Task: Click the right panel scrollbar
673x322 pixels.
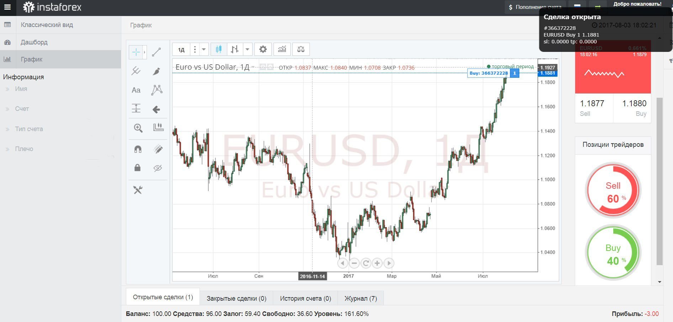Action: [659, 181]
